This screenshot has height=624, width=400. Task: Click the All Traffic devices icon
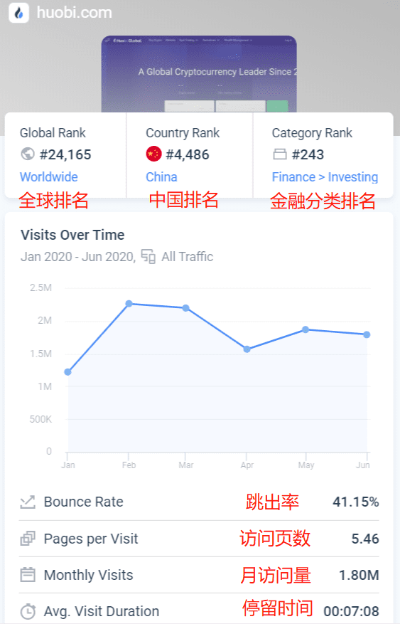click(x=148, y=256)
